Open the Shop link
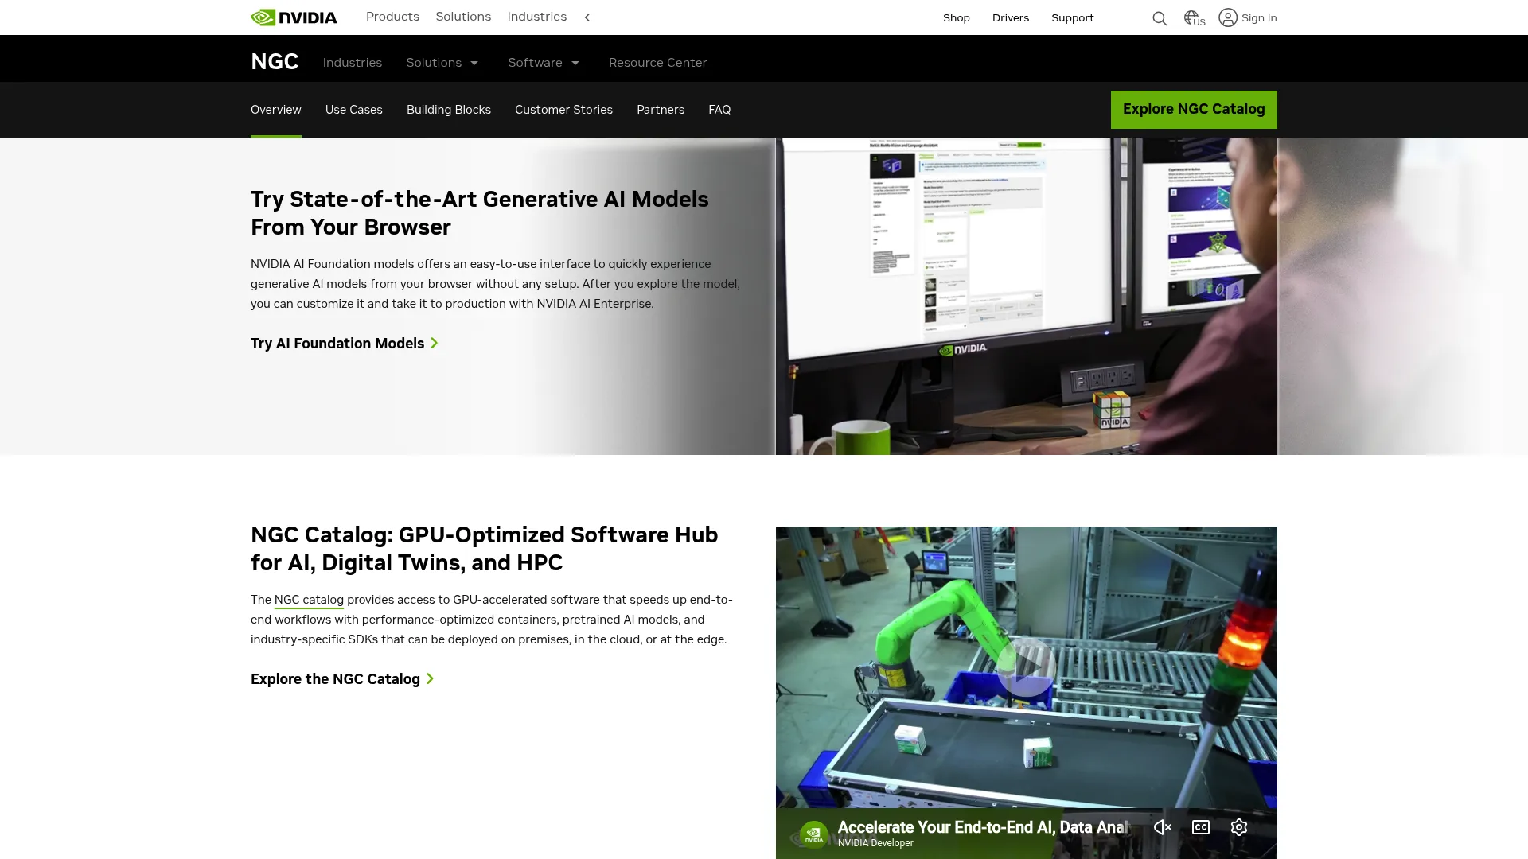This screenshot has width=1528, height=859. [x=957, y=17]
